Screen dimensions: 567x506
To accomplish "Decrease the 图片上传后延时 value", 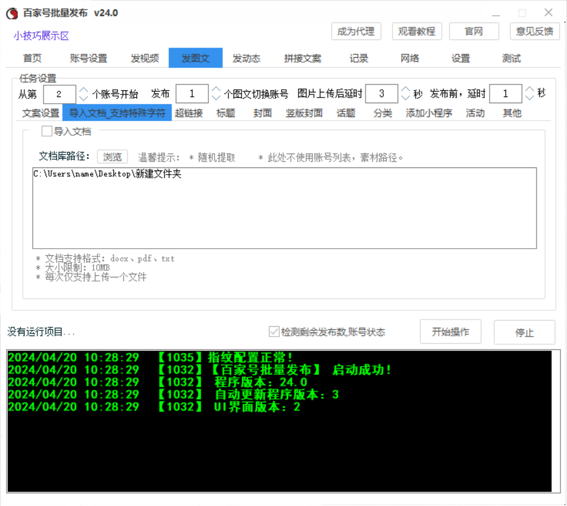I will pos(406,98).
